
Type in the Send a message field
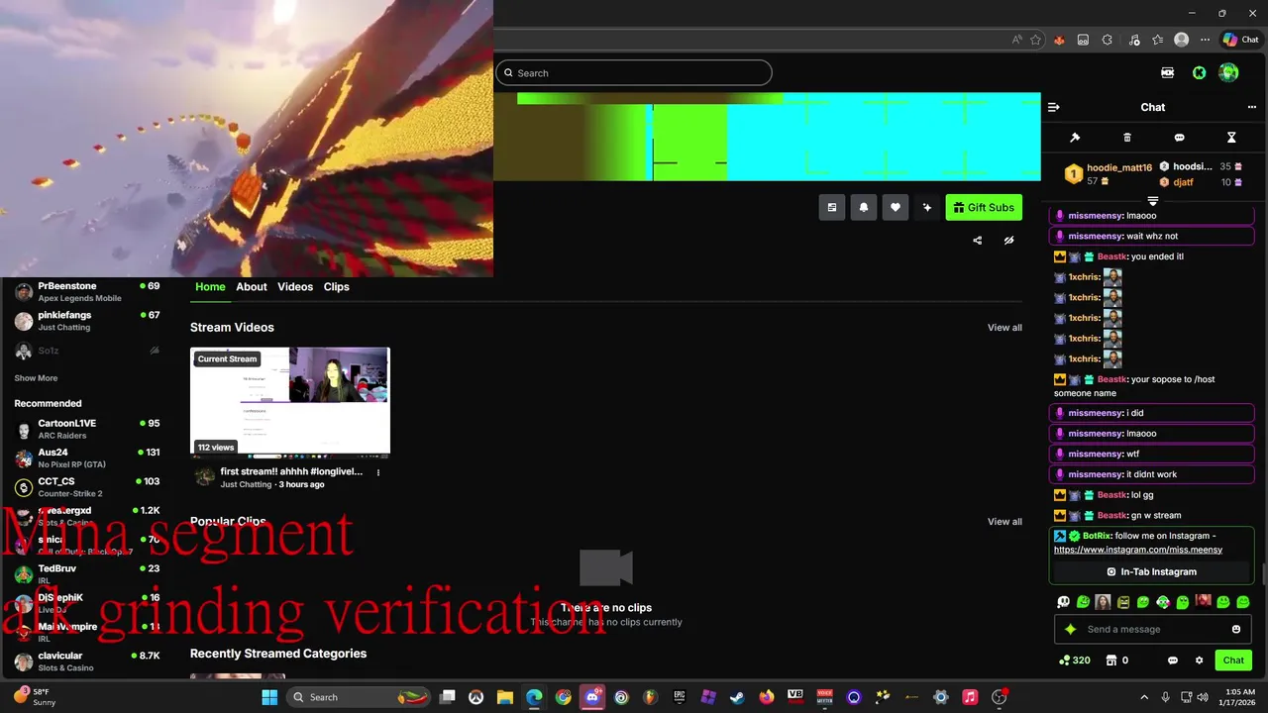click(1153, 629)
